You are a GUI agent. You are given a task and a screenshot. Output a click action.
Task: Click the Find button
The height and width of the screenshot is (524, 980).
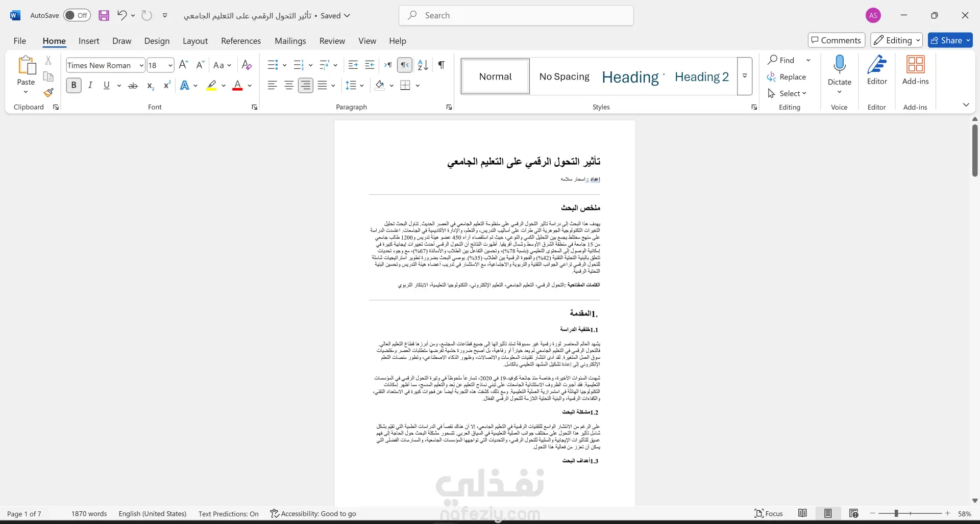(781, 60)
